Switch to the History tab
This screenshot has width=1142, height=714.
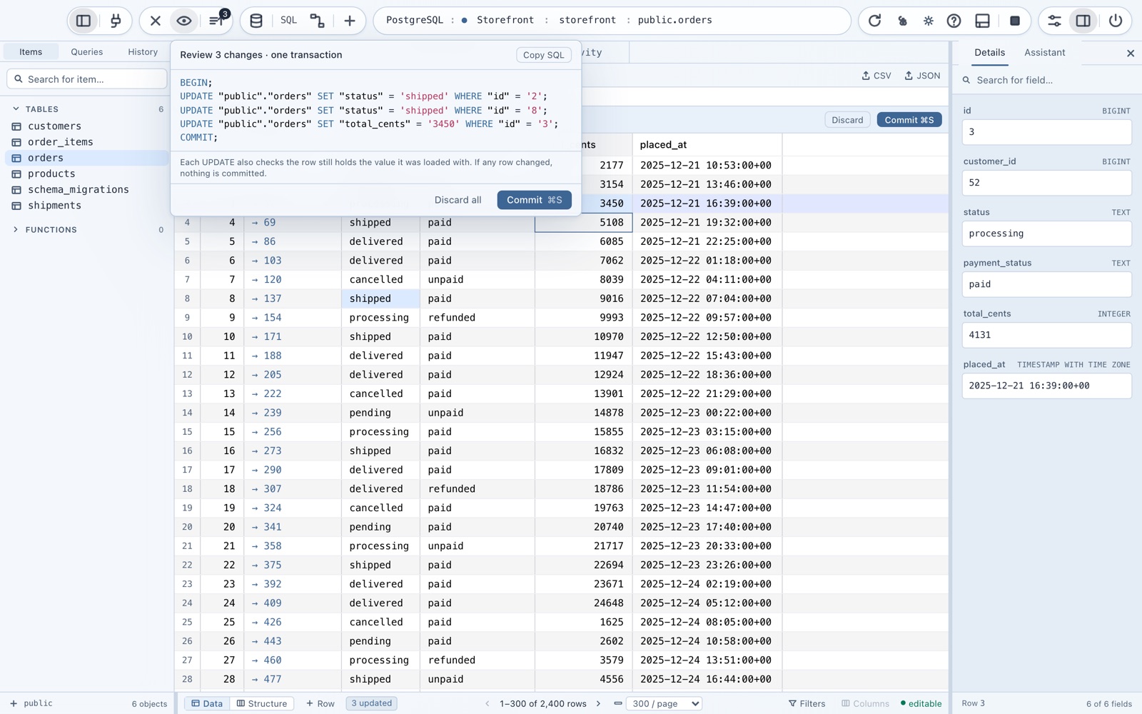point(143,52)
